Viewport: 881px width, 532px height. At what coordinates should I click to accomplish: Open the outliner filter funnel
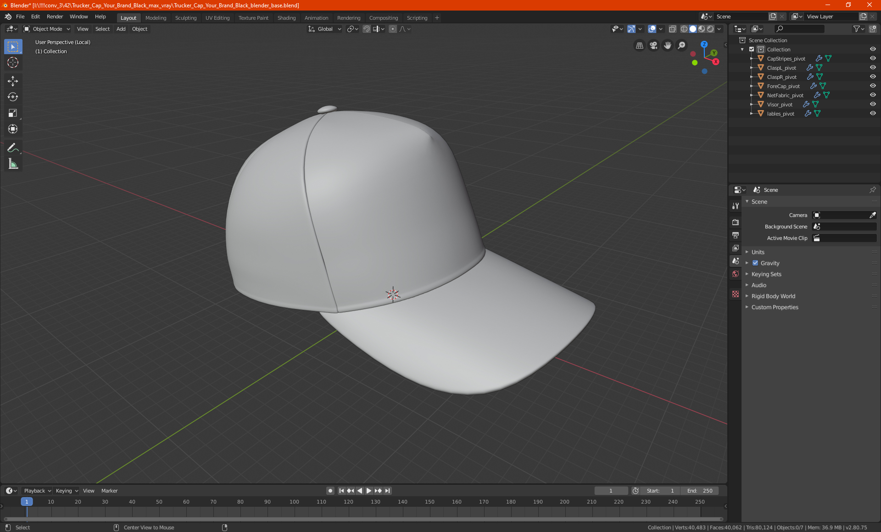859,29
